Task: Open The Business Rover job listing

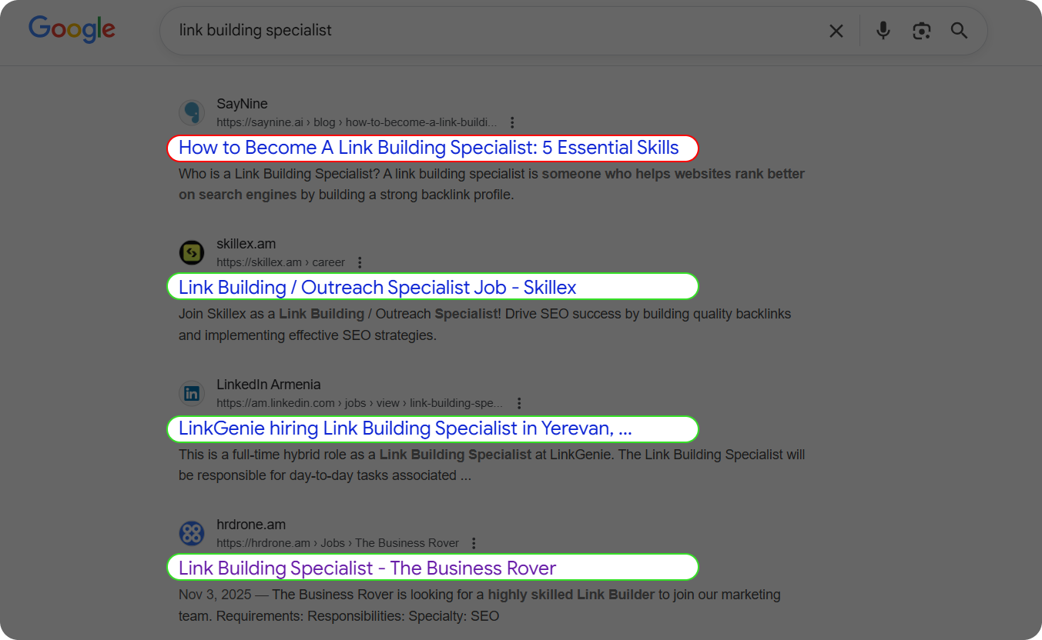Action: 367,568
